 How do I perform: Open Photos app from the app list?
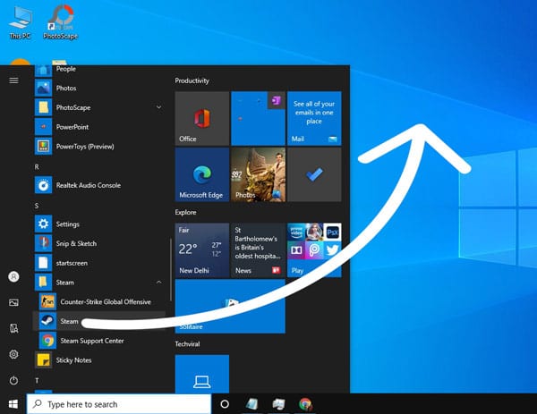click(99, 88)
